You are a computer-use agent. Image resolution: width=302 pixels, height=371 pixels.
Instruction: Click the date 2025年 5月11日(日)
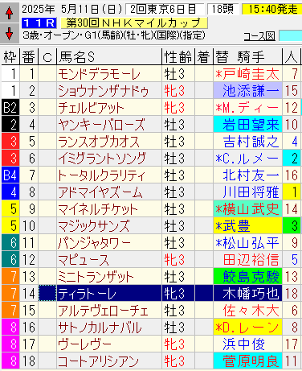(72, 9)
